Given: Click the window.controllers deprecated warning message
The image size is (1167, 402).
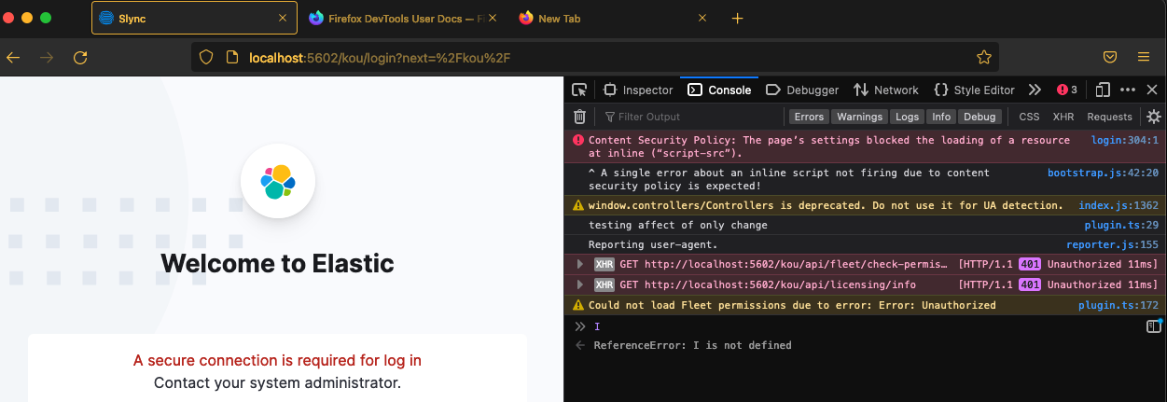Looking at the screenshot, I should tap(826, 205).
